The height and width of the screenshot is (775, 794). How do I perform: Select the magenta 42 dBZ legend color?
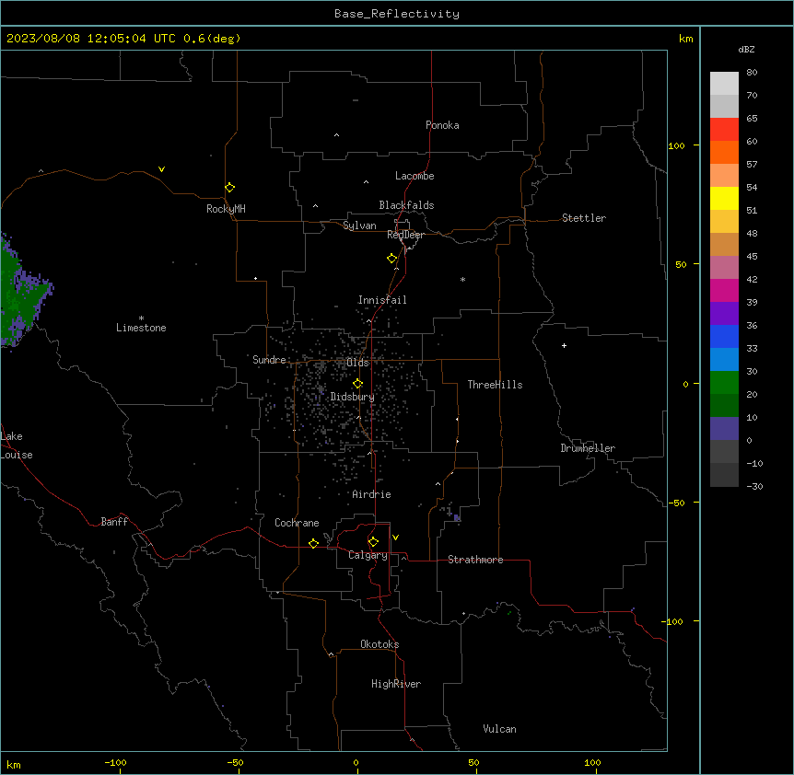coord(724,290)
